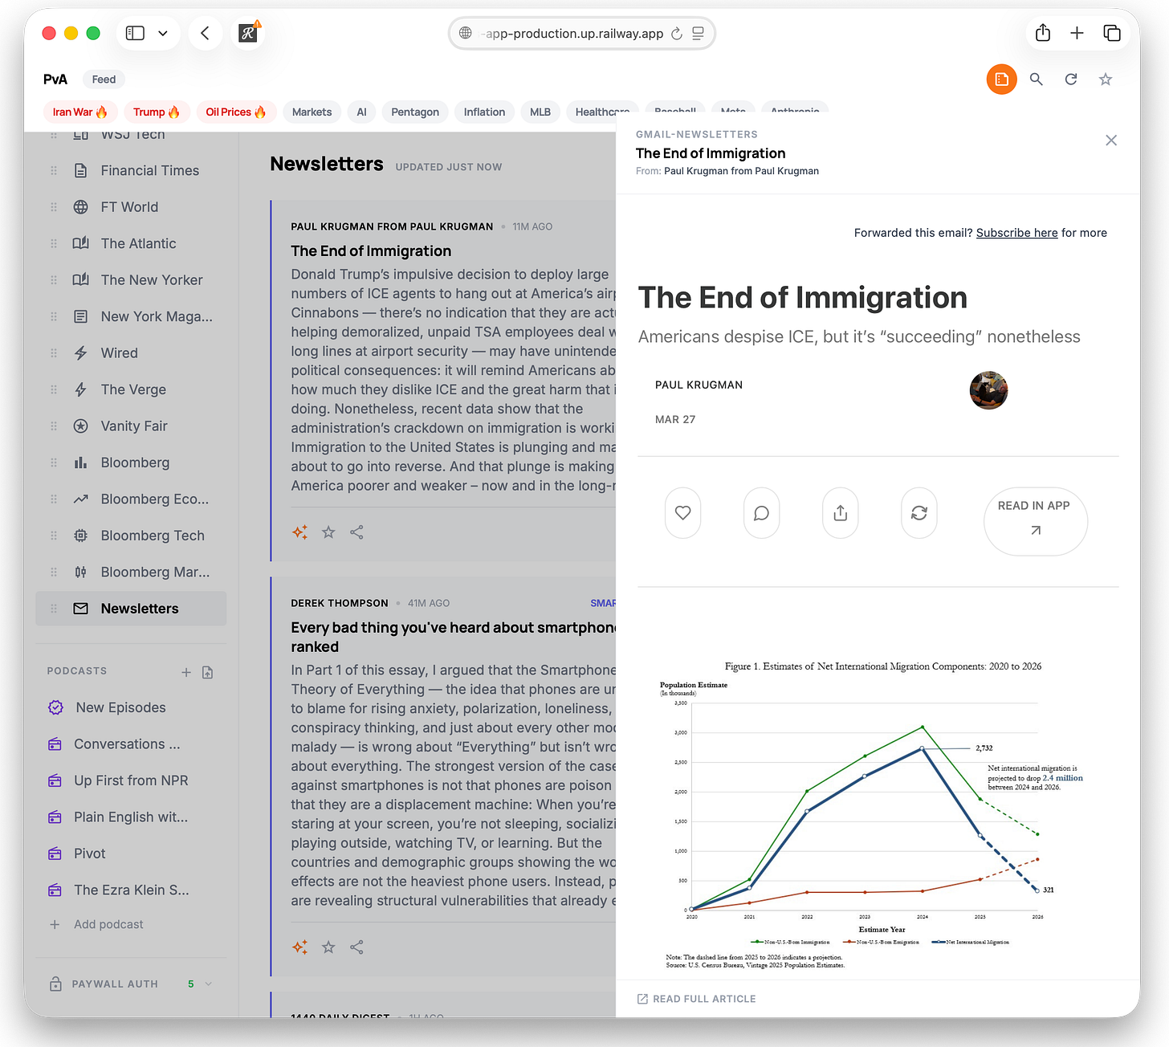Screen dimensions: 1169x1047
Task: Follow the Subscribe here link
Action: click(x=1016, y=233)
